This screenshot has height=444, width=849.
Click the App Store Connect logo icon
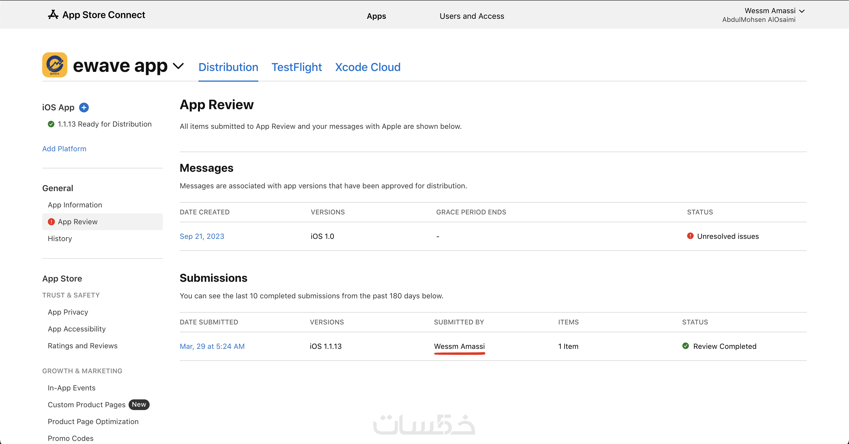[x=53, y=15]
